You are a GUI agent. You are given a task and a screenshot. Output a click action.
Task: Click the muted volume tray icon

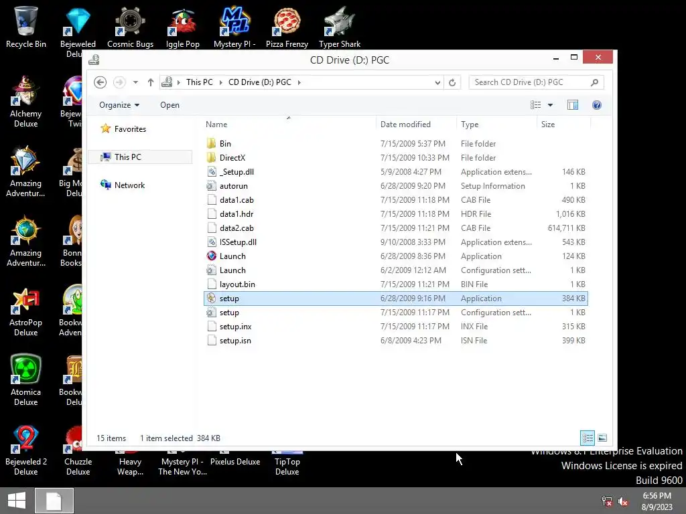623,501
